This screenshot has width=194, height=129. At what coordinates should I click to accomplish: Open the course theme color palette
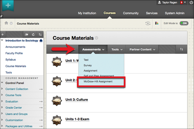157,23
